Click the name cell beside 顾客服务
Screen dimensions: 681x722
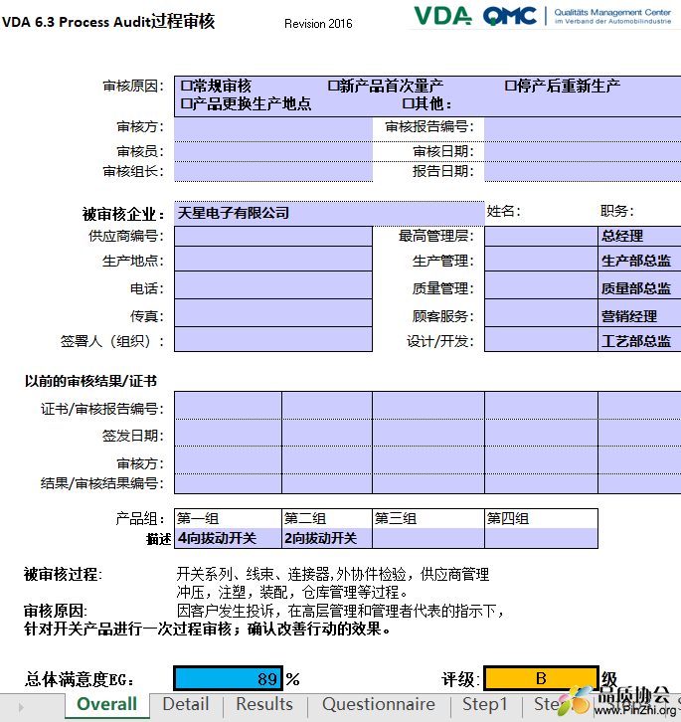tap(541, 313)
